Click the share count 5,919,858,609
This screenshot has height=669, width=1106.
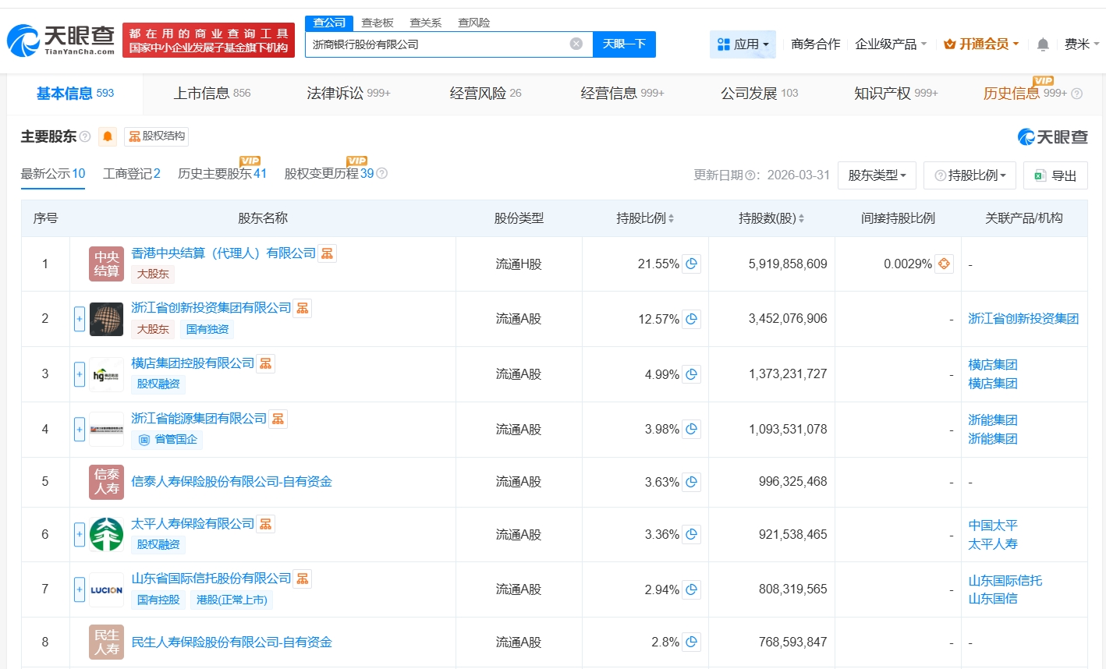[788, 264]
